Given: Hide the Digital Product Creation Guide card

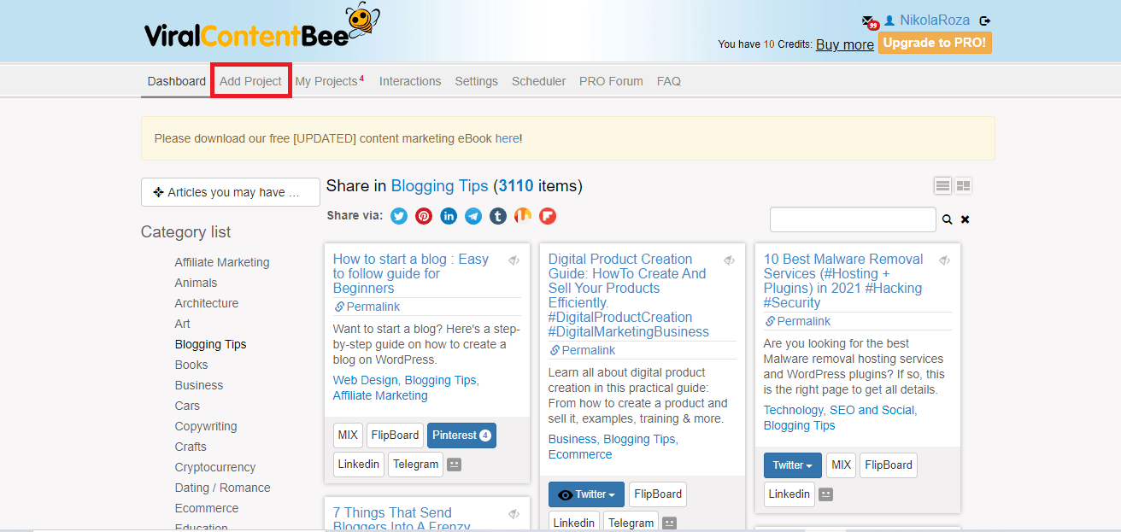Looking at the screenshot, I should click(x=729, y=260).
